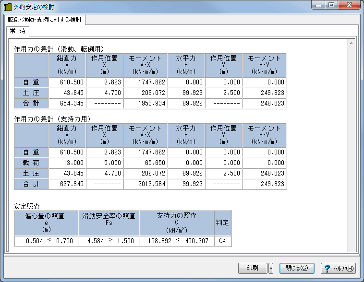Select 土圧 row header in first table
This screenshot has width=364, height=282.
pyautogui.click(x=31, y=93)
